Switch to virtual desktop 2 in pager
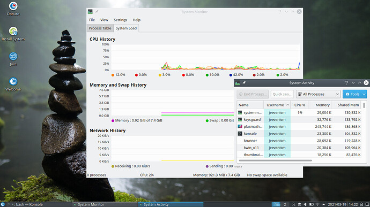This screenshot has width=370, height=207. click(x=285, y=204)
